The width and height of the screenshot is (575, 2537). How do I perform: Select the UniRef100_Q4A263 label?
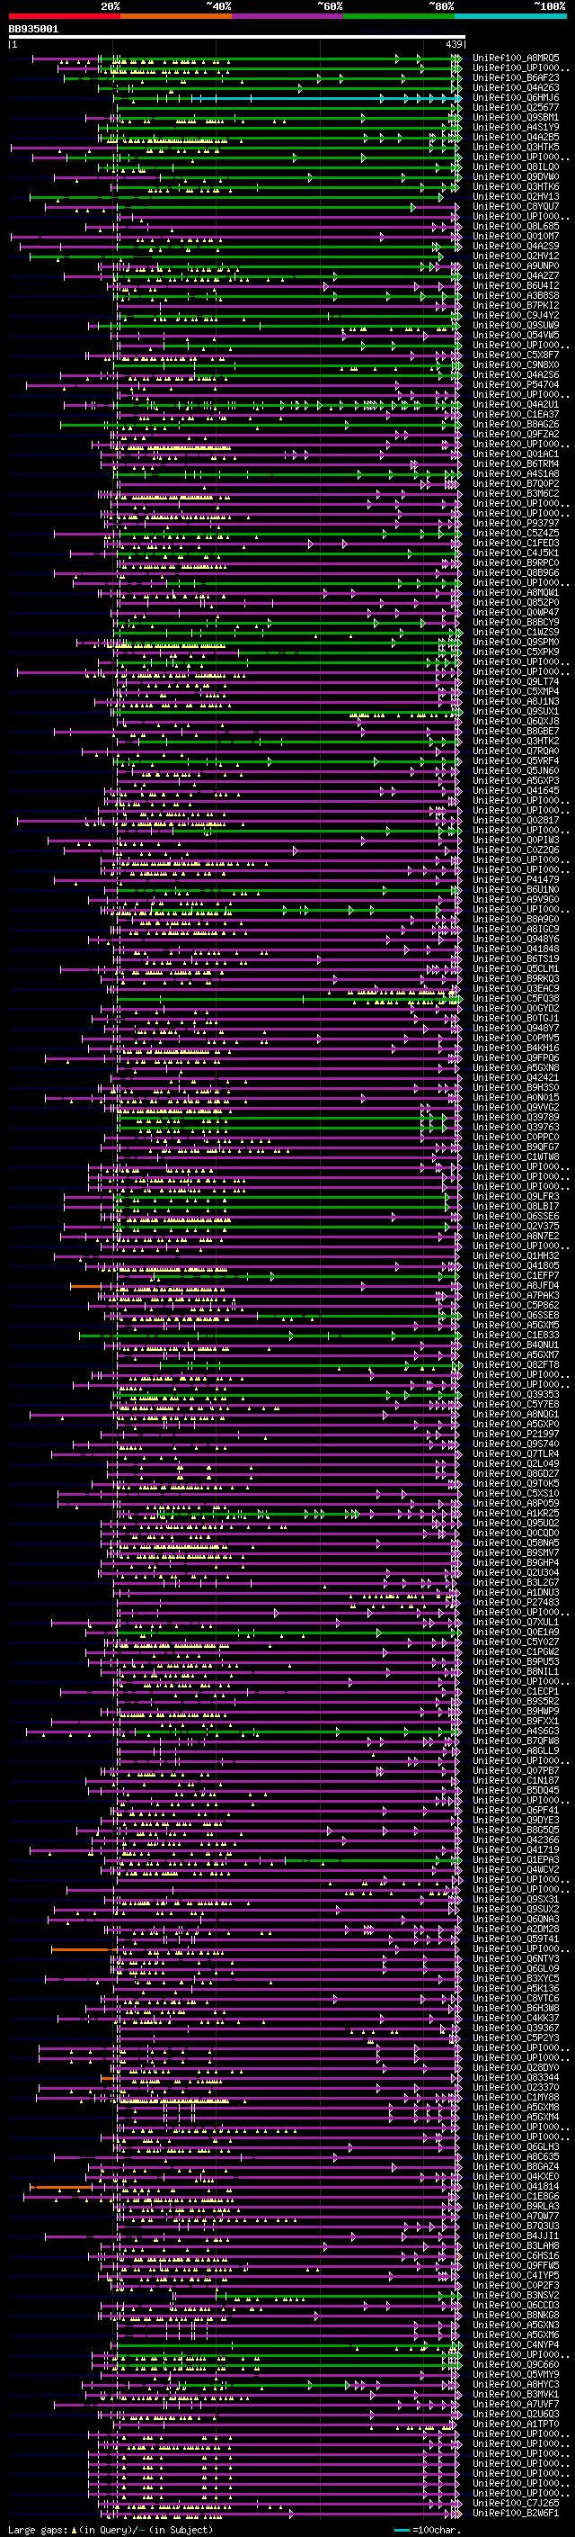pos(516,87)
